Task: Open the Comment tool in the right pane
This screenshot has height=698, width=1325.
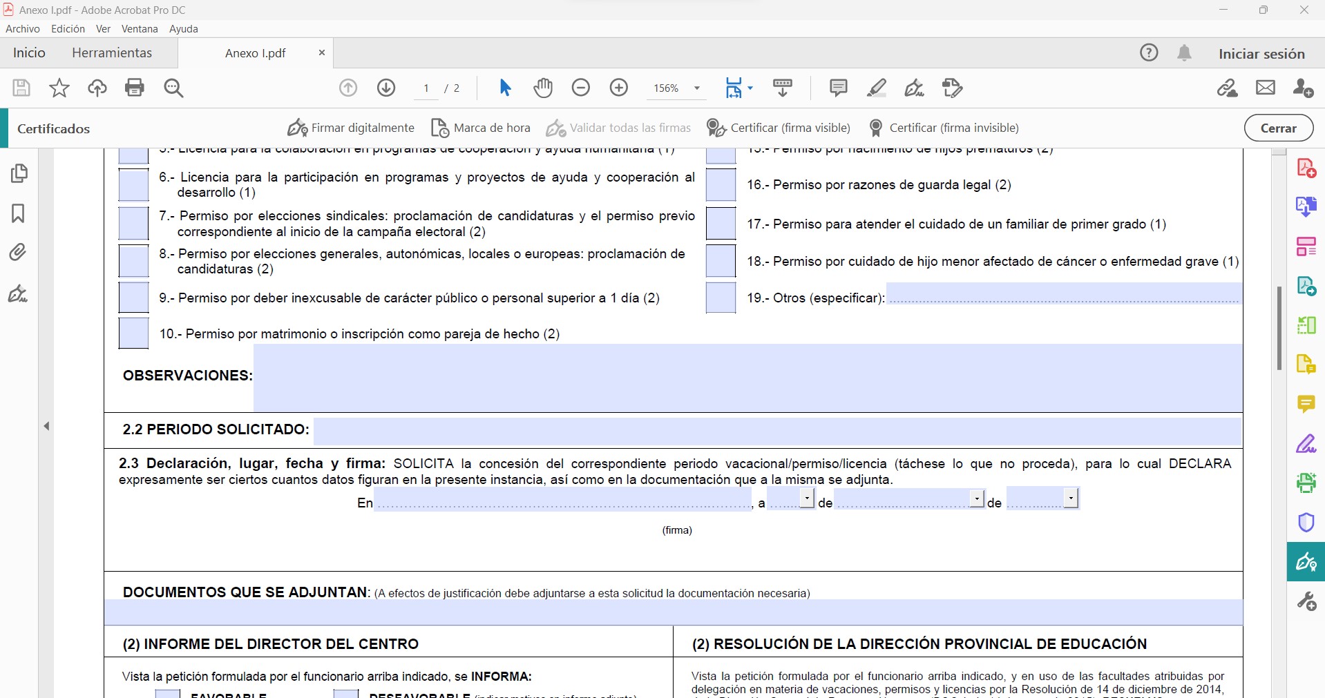Action: pyautogui.click(x=1306, y=404)
